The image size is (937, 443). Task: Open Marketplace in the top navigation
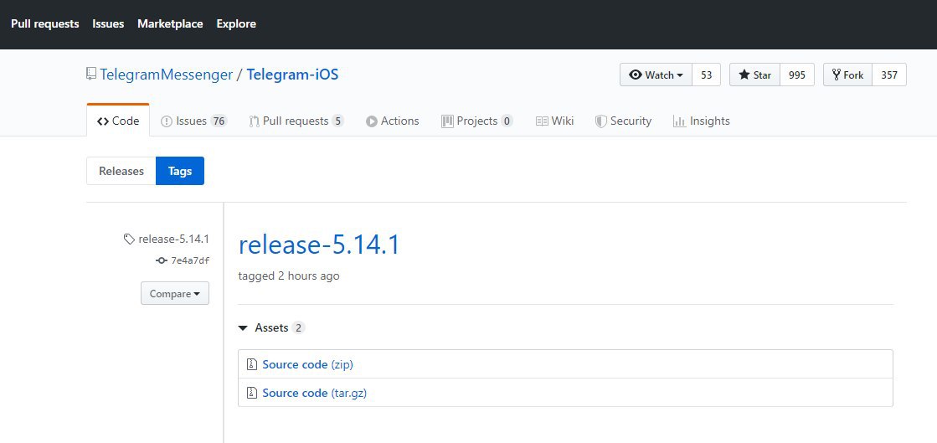(x=170, y=23)
